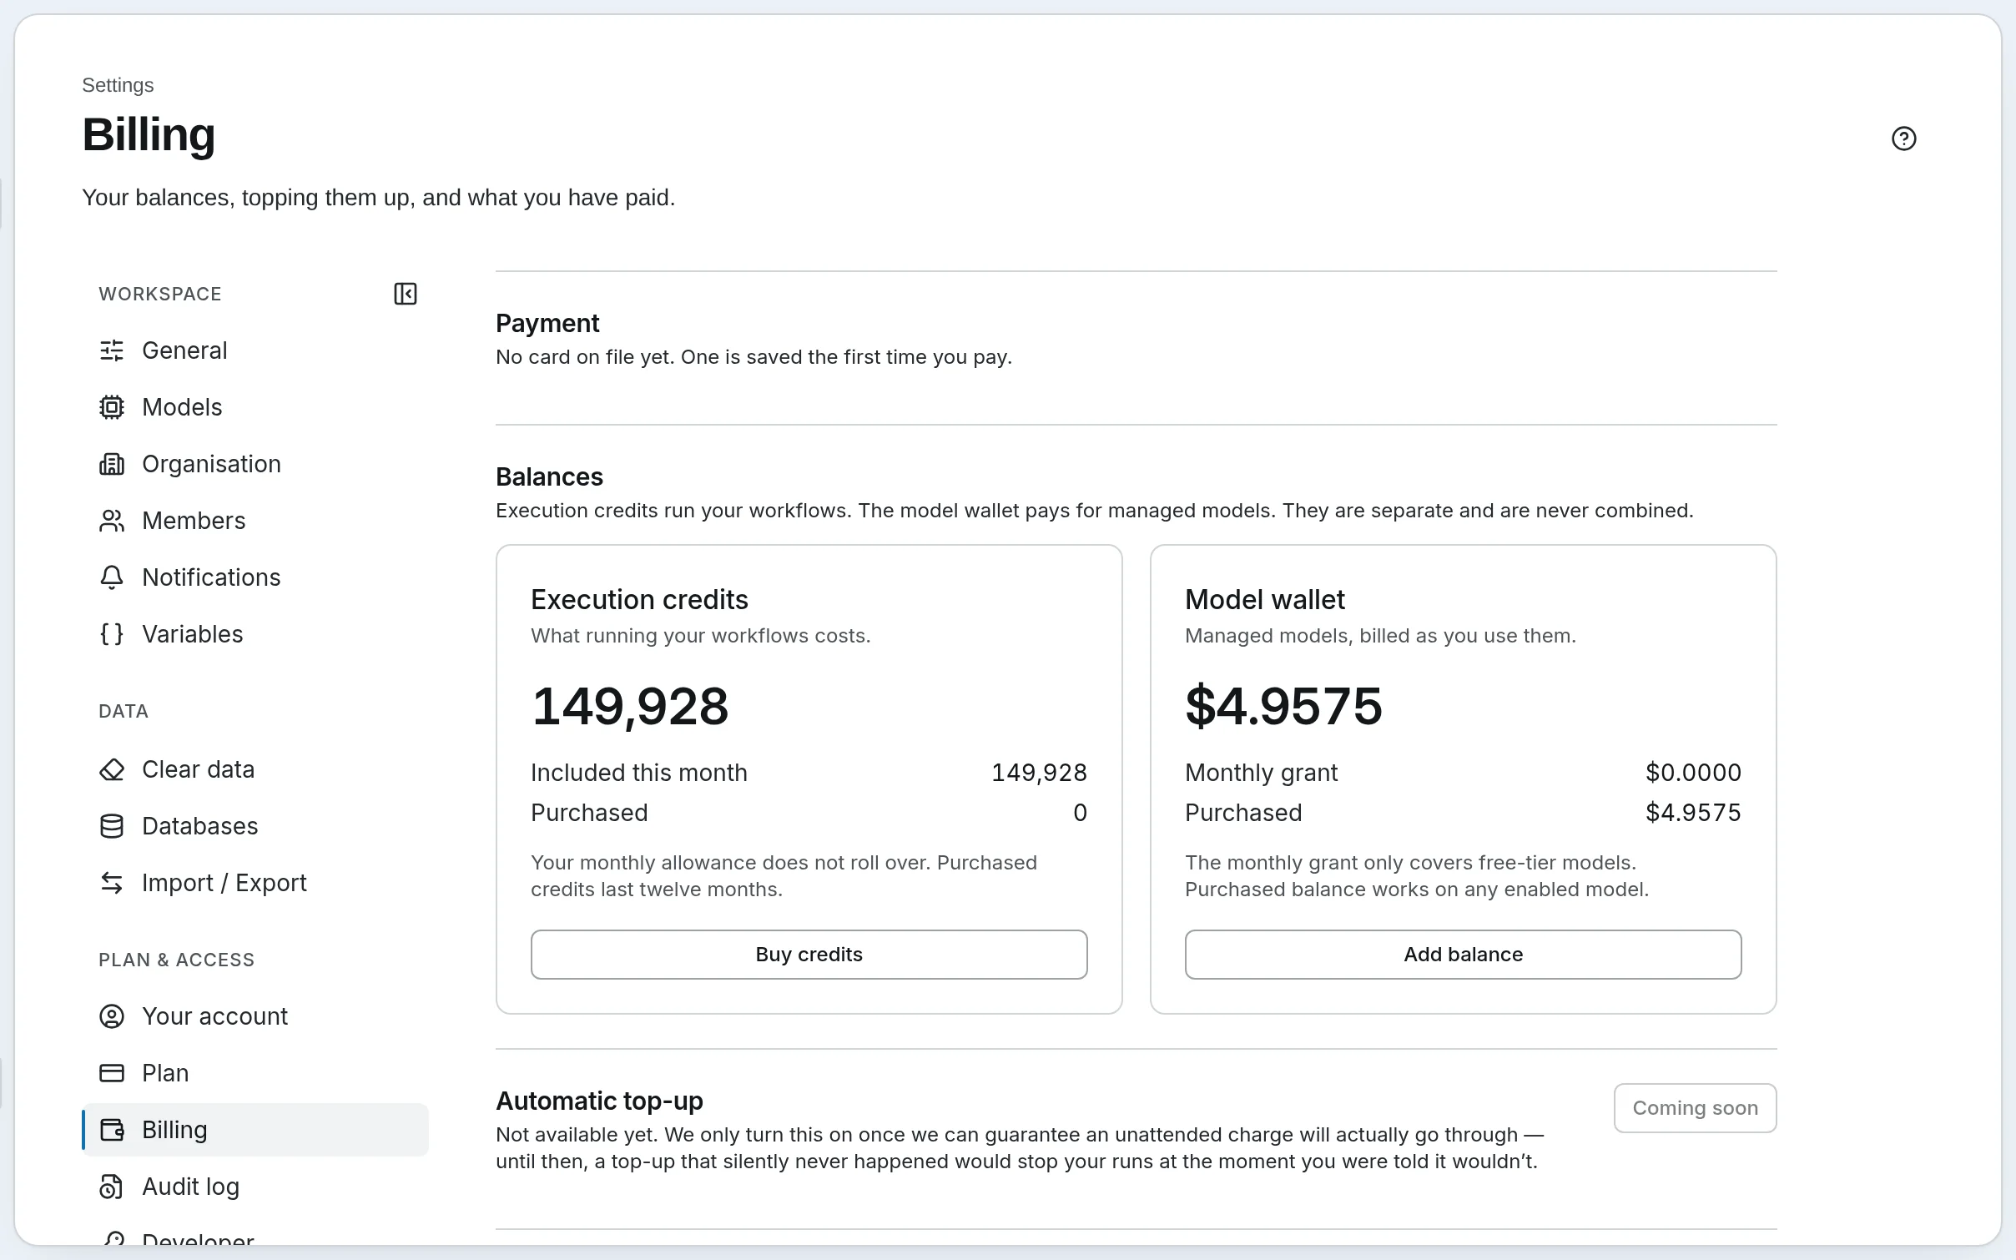
Task: Click the Notifications bell icon
Action: (x=112, y=577)
